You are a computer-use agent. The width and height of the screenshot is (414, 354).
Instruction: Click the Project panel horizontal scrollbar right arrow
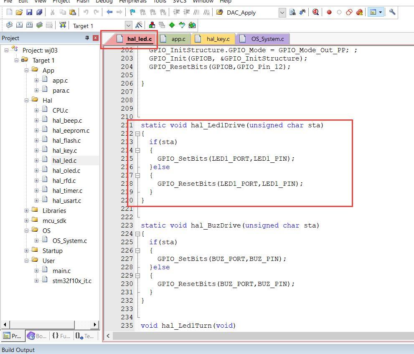pyautogui.click(x=95, y=324)
